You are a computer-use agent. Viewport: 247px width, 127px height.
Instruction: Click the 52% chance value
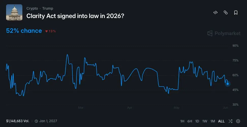point(24,31)
